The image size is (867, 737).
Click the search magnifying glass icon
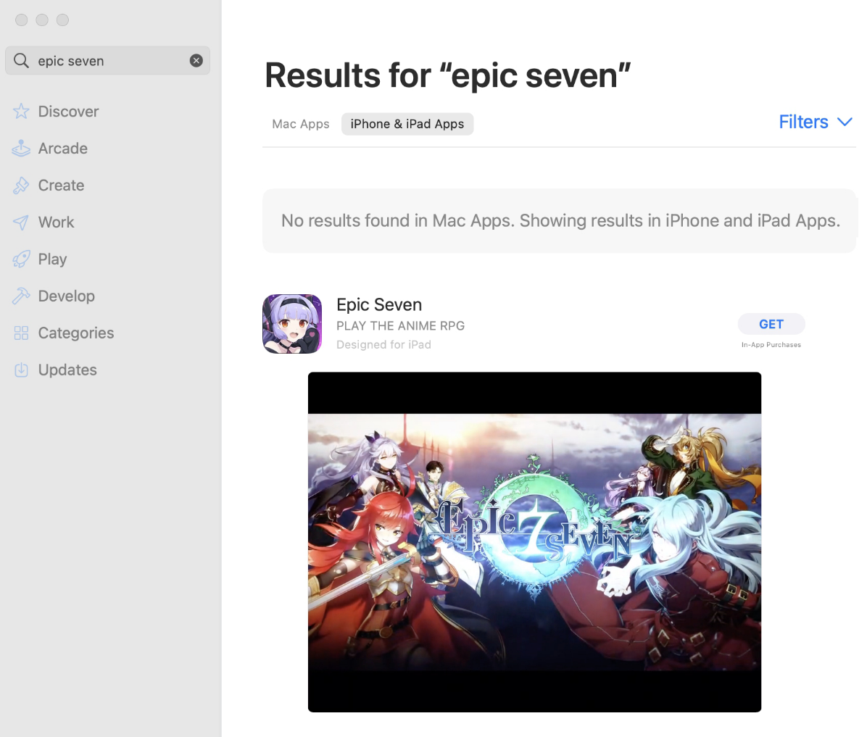pos(21,60)
